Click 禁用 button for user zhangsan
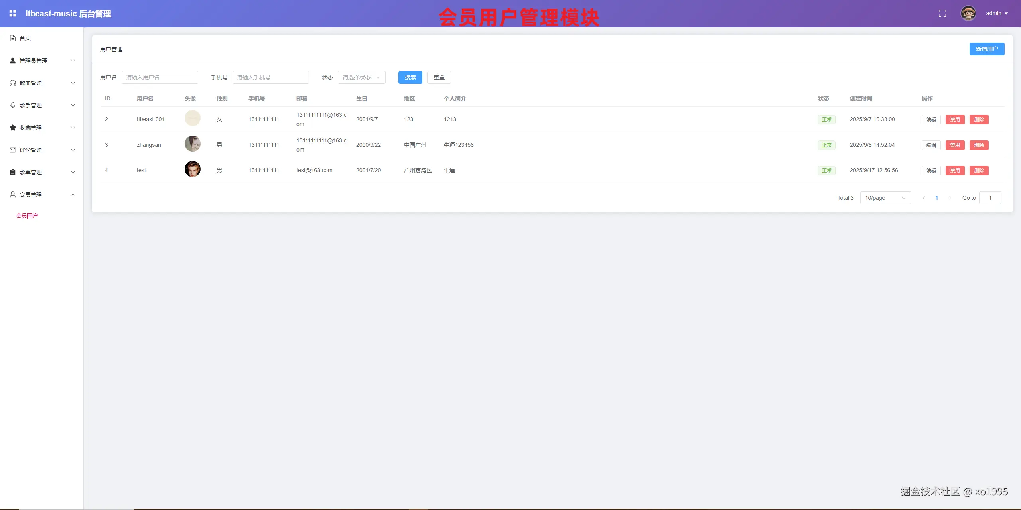Image resolution: width=1021 pixels, height=510 pixels. tap(954, 145)
